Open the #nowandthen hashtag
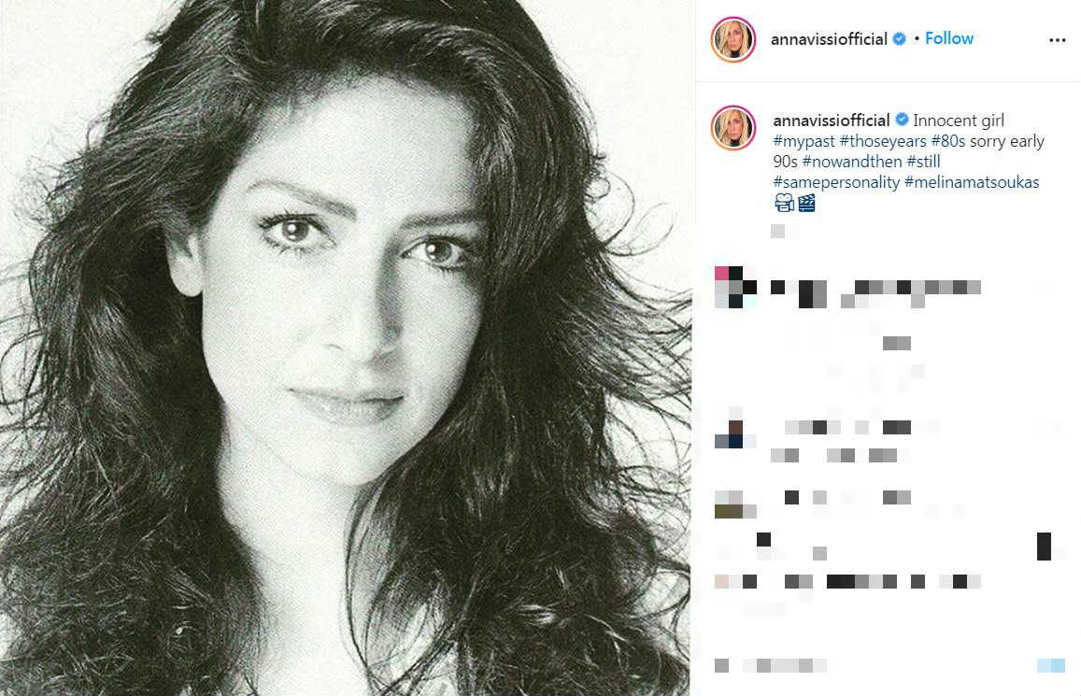The width and height of the screenshot is (1081, 696). click(x=852, y=162)
